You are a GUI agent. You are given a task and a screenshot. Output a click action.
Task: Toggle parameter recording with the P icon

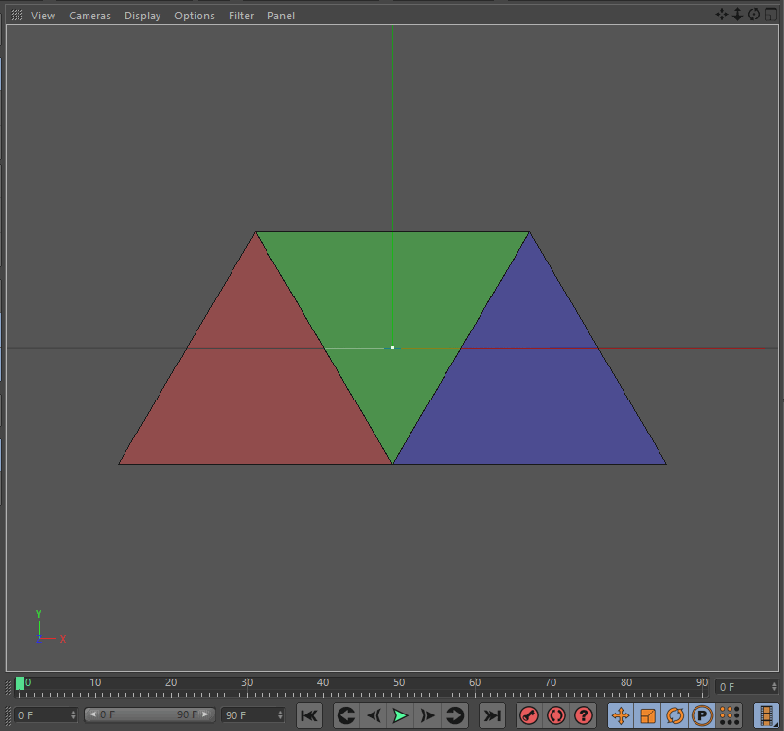click(x=702, y=714)
